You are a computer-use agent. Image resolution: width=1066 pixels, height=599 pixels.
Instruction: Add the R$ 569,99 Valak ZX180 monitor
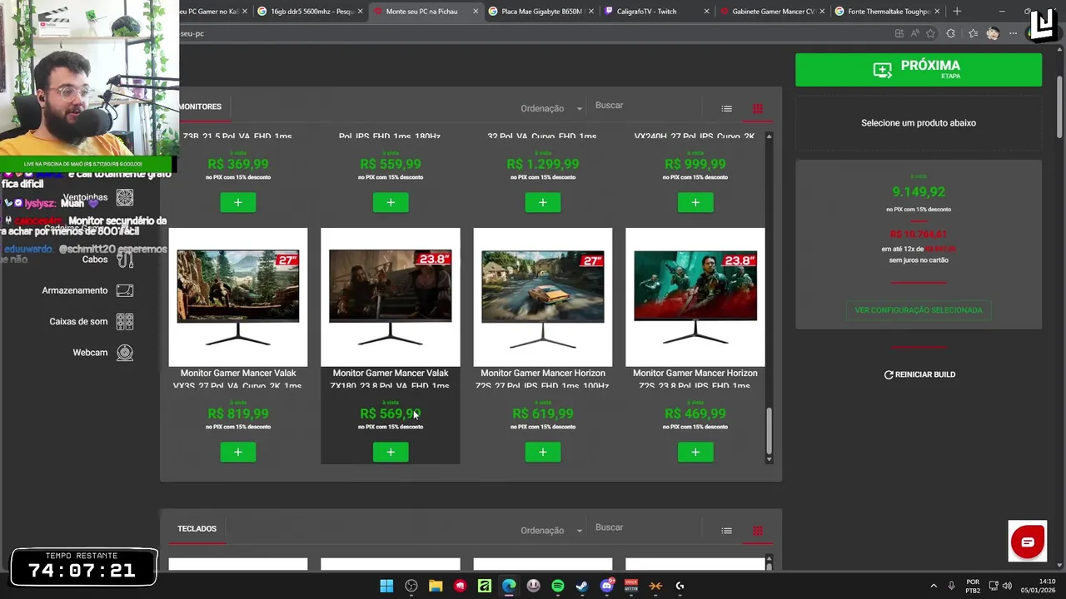tap(391, 452)
